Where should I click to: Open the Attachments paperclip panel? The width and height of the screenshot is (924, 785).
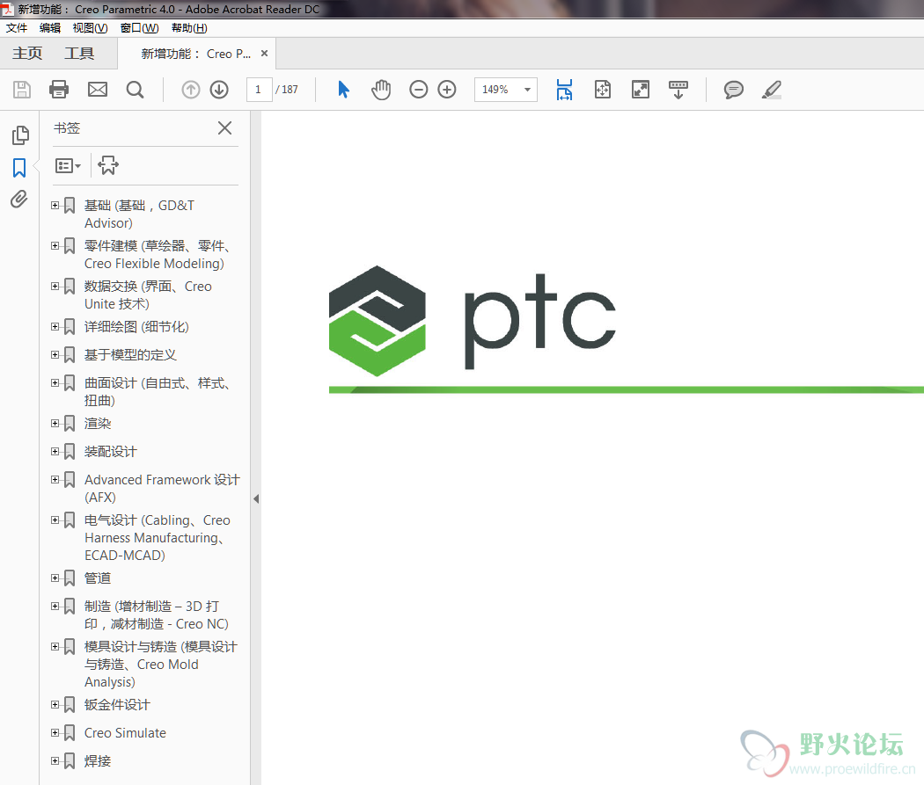pyautogui.click(x=18, y=199)
